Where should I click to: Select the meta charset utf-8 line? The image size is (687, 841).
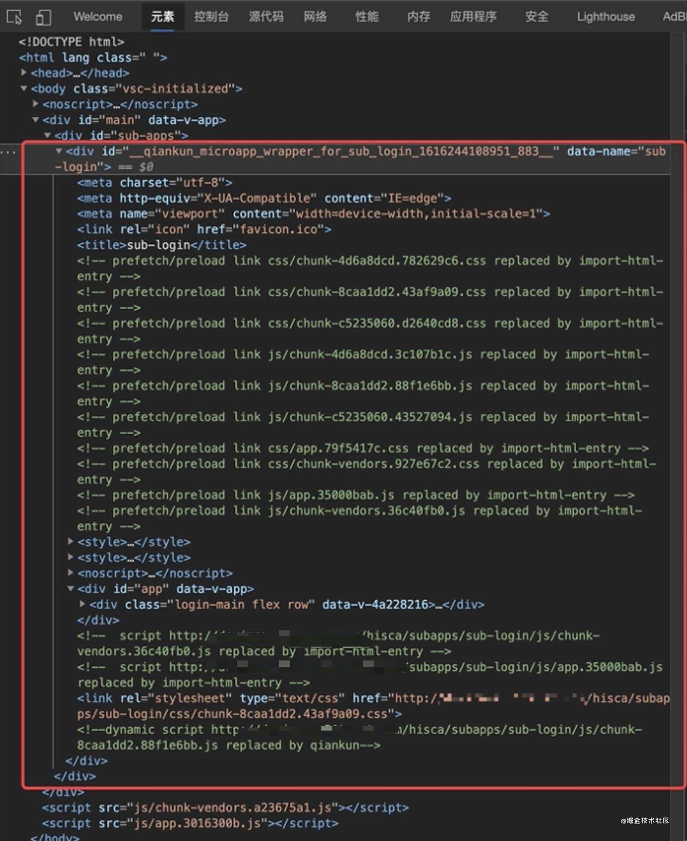pyautogui.click(x=155, y=183)
